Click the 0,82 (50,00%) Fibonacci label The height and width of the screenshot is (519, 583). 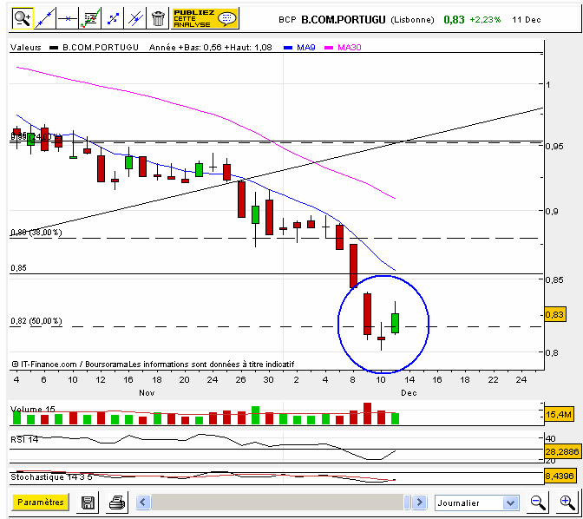36,321
